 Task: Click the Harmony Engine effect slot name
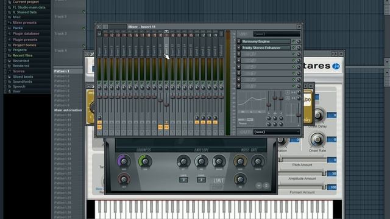[x=266, y=41]
